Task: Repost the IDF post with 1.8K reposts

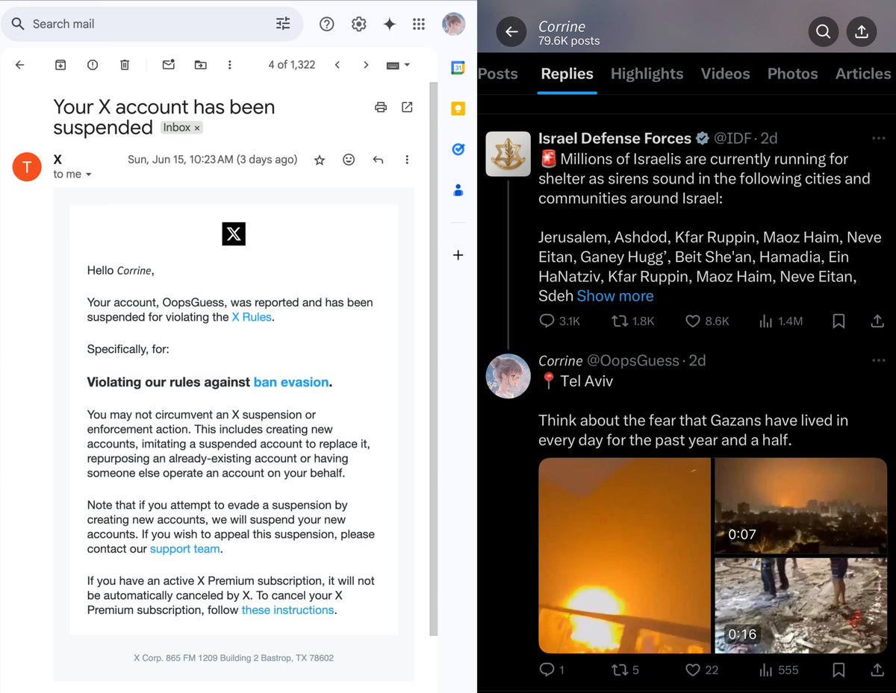Action: tap(632, 321)
